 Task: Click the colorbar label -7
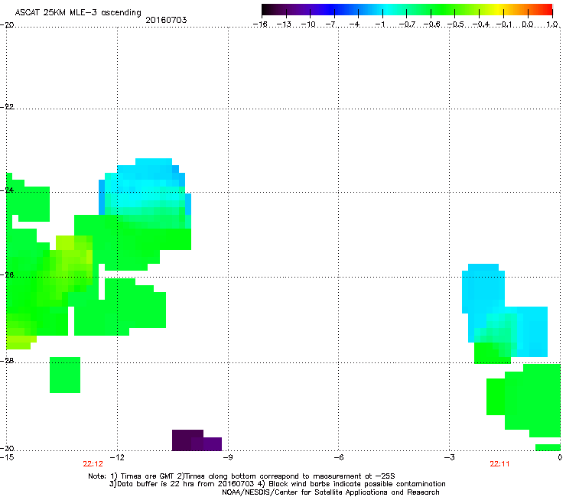332,24
